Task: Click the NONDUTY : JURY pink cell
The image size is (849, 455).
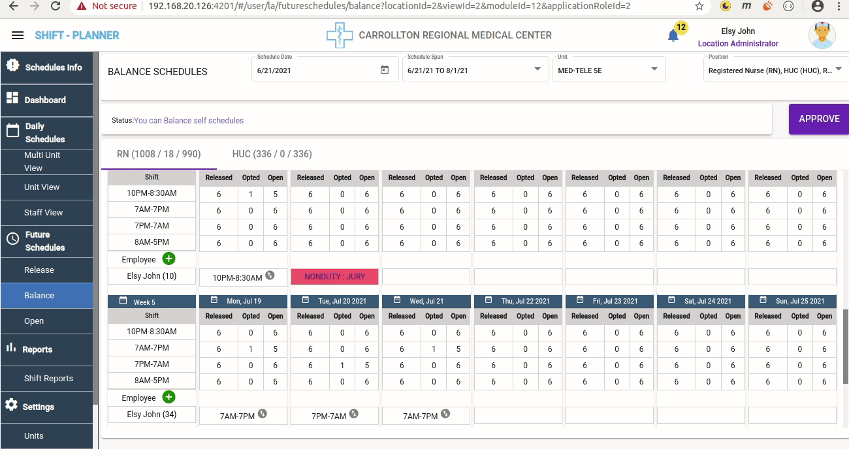Action: [334, 277]
